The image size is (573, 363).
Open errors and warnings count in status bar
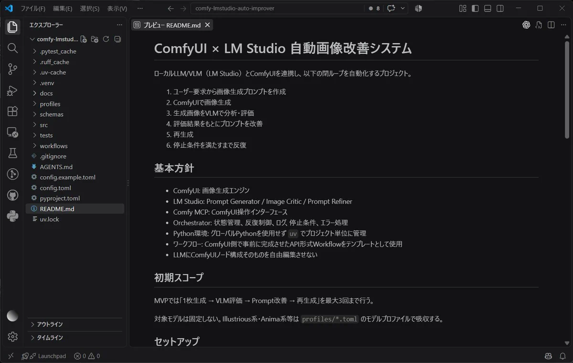click(x=87, y=356)
